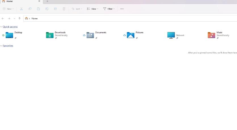Close the Home tab

pyautogui.click(x=39, y=1)
